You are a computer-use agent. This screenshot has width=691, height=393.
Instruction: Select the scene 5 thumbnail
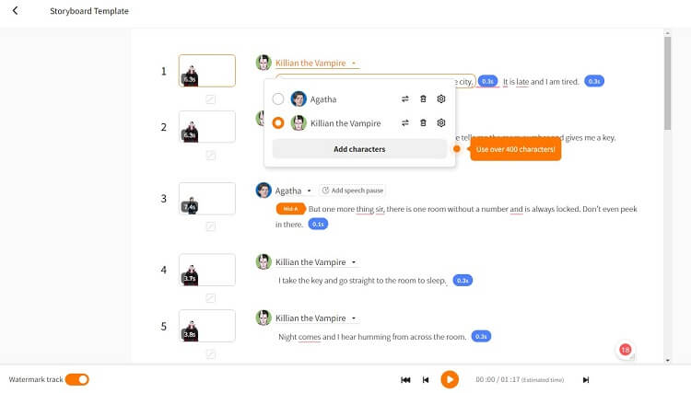pyautogui.click(x=207, y=326)
